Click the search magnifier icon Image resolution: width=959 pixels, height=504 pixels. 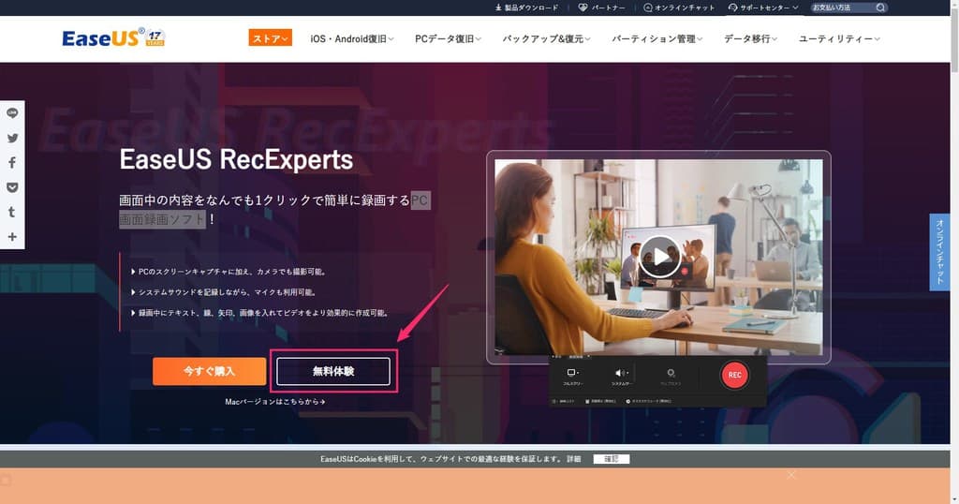coord(880,7)
